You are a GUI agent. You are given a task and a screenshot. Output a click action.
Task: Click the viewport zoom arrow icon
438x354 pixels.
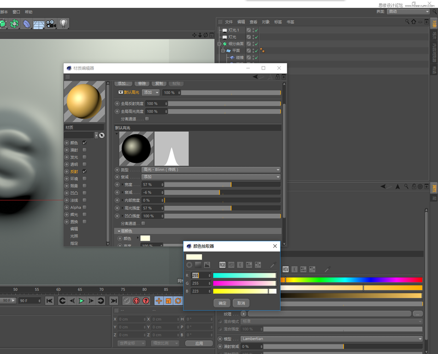(x=200, y=35)
